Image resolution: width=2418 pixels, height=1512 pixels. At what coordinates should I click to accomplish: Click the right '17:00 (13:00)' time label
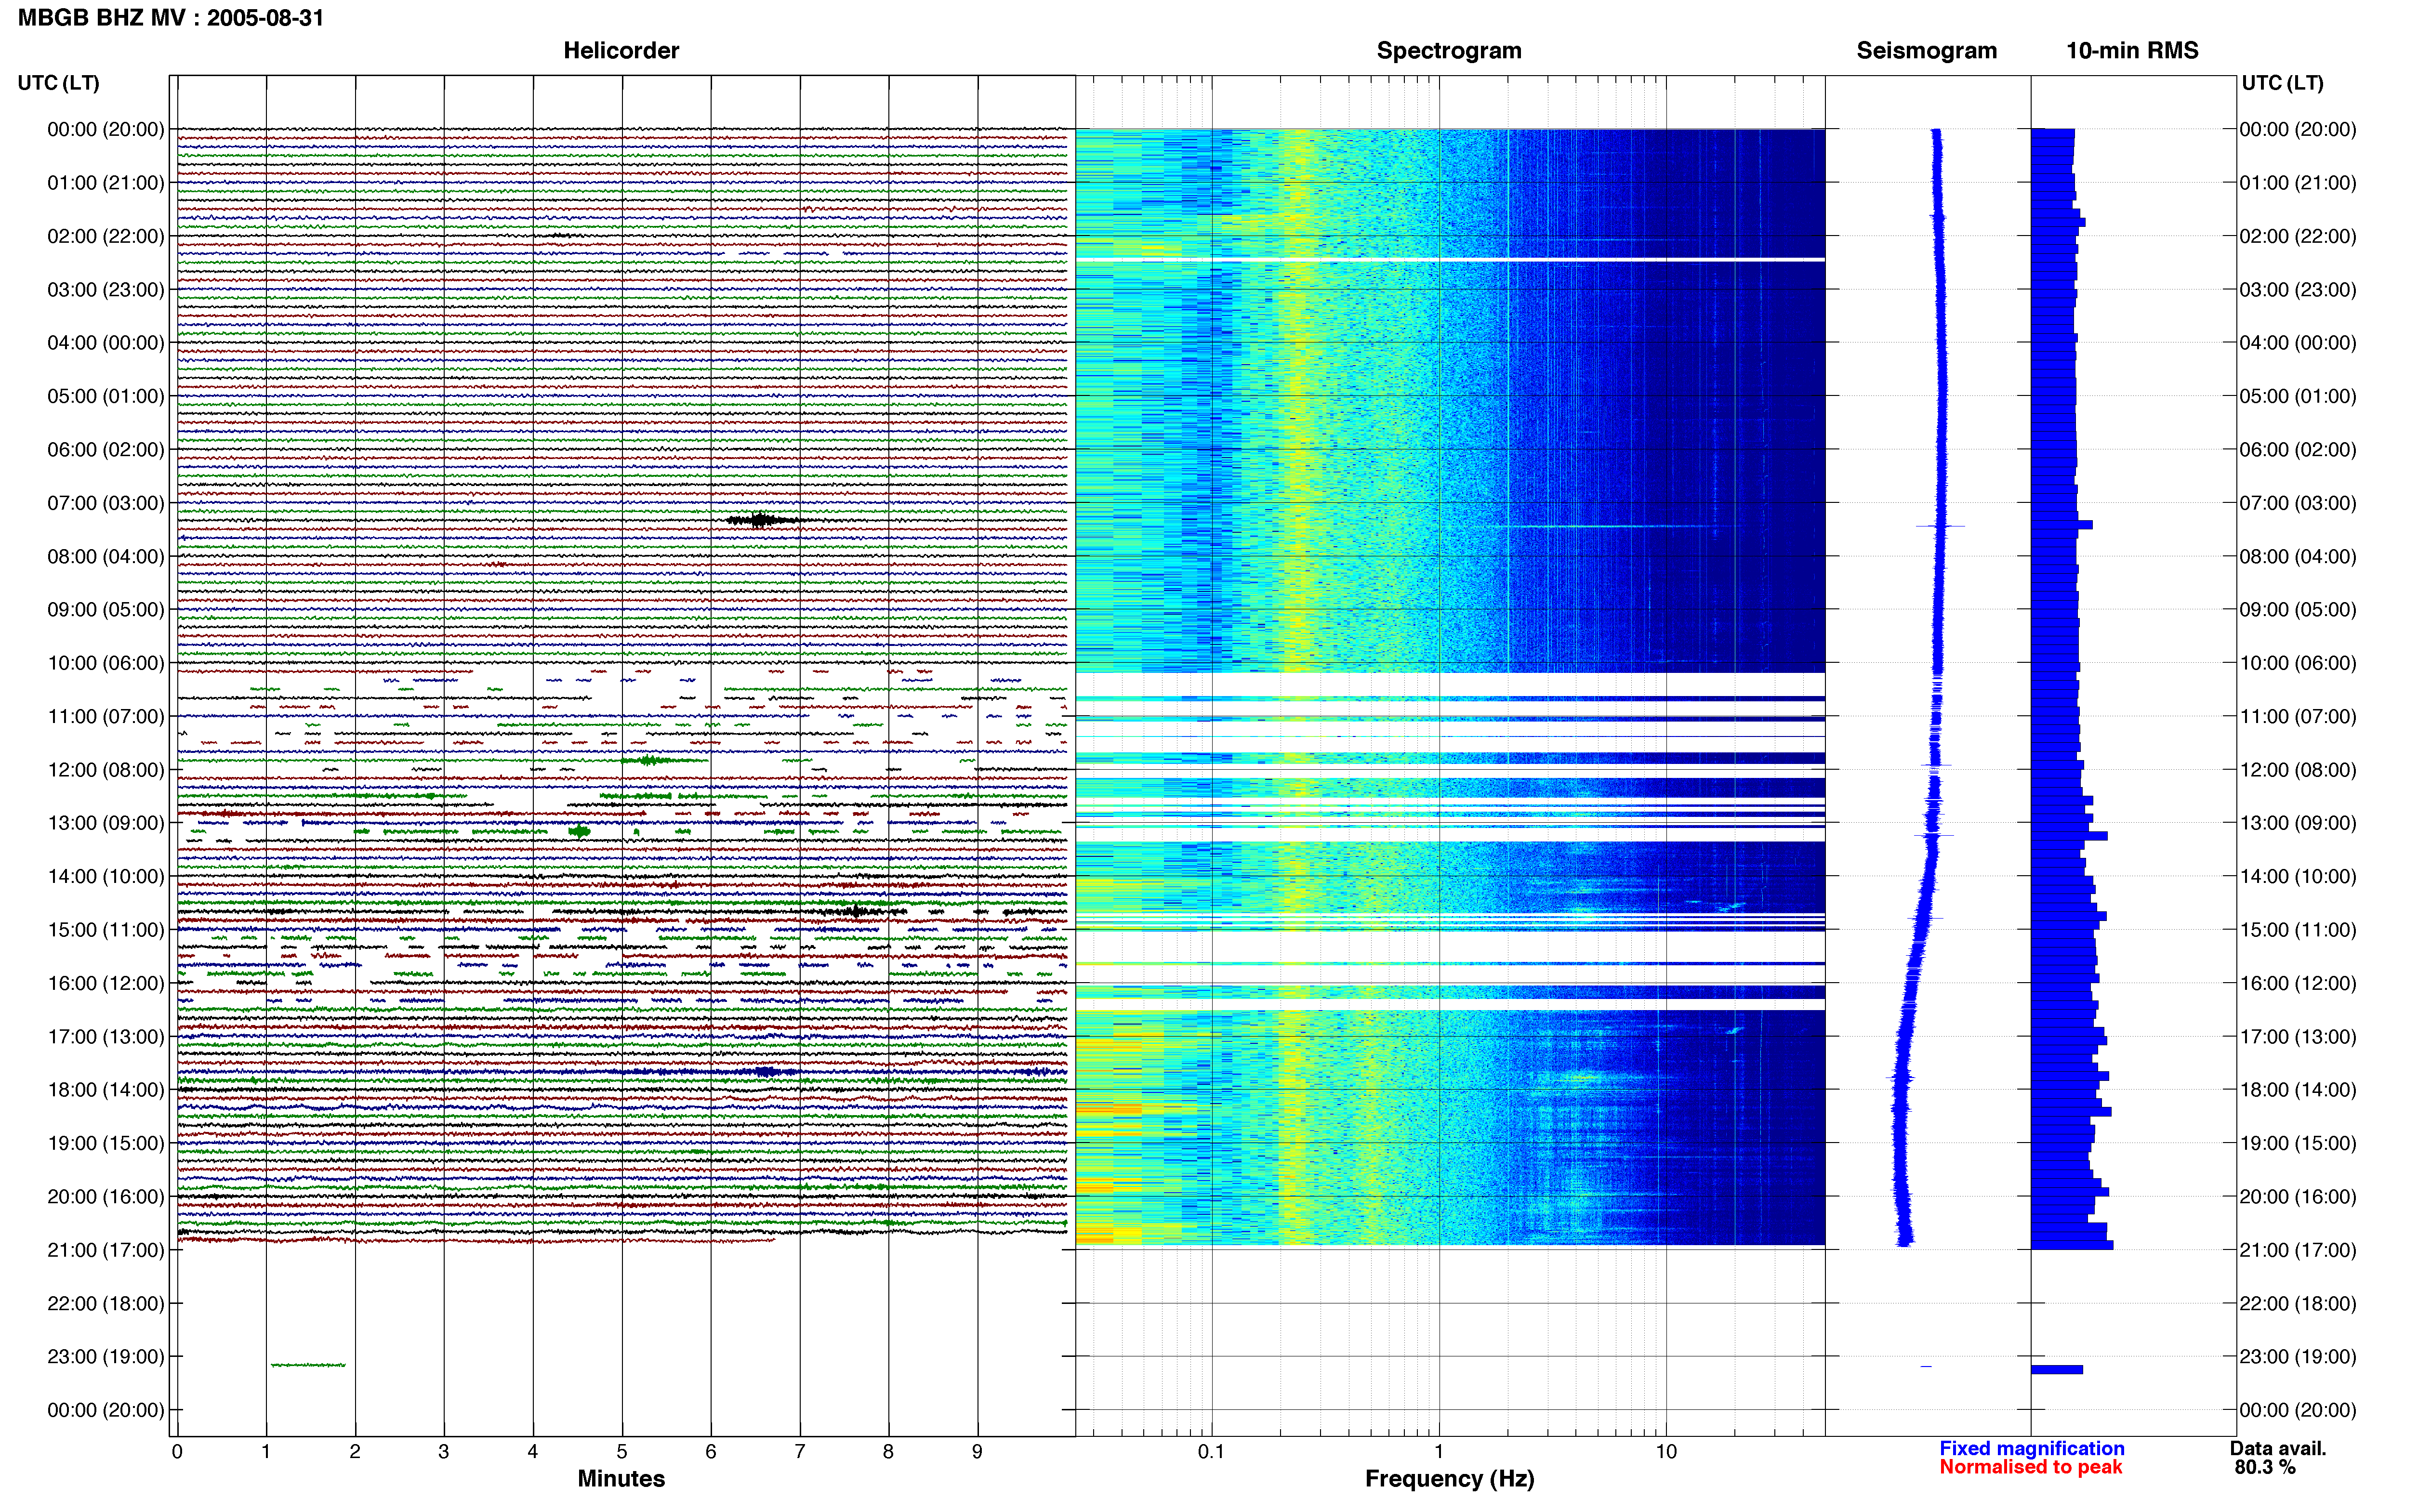(x=2298, y=1036)
